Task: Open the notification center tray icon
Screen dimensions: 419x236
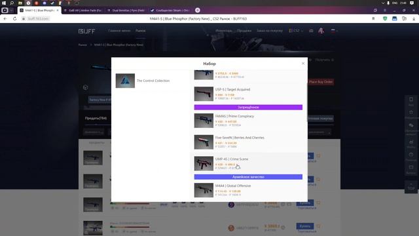Action: pos(412,3)
